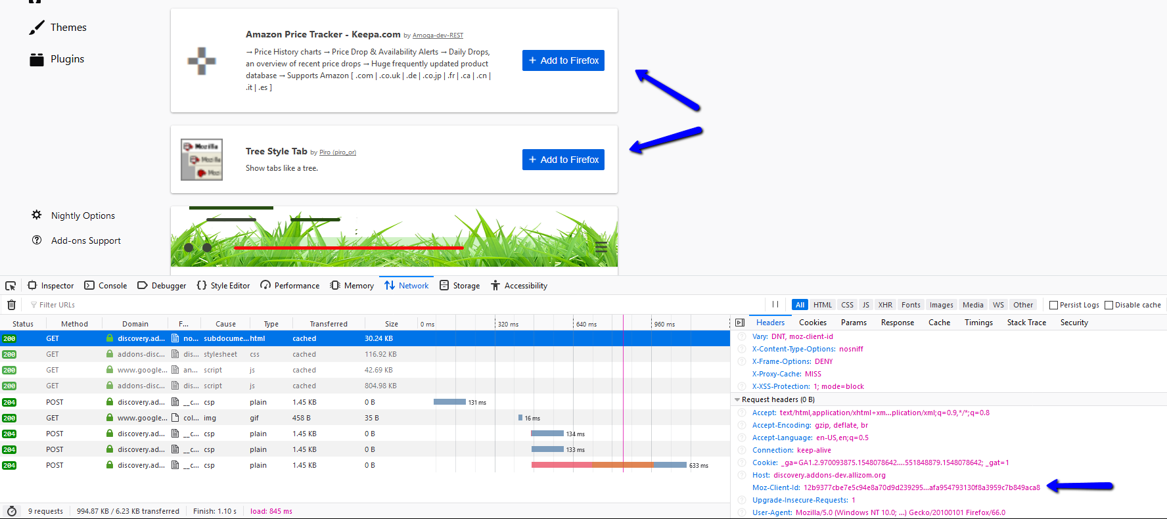Viewport: 1167px width, 519px height.
Task: Open Nightly Options via the gear icon
Action: tap(37, 215)
